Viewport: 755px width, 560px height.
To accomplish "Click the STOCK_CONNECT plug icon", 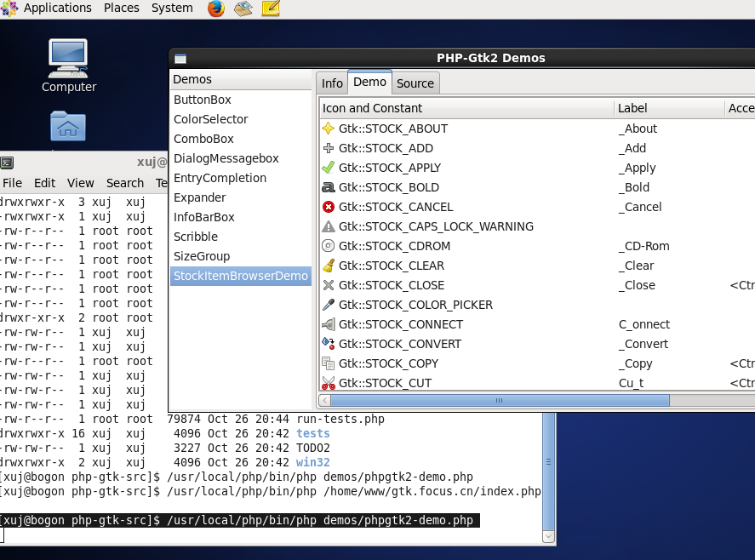I will [328, 324].
